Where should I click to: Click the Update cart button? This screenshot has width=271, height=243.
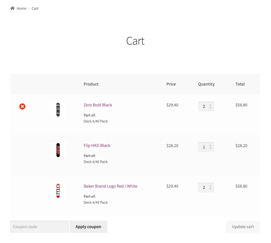[x=243, y=227]
